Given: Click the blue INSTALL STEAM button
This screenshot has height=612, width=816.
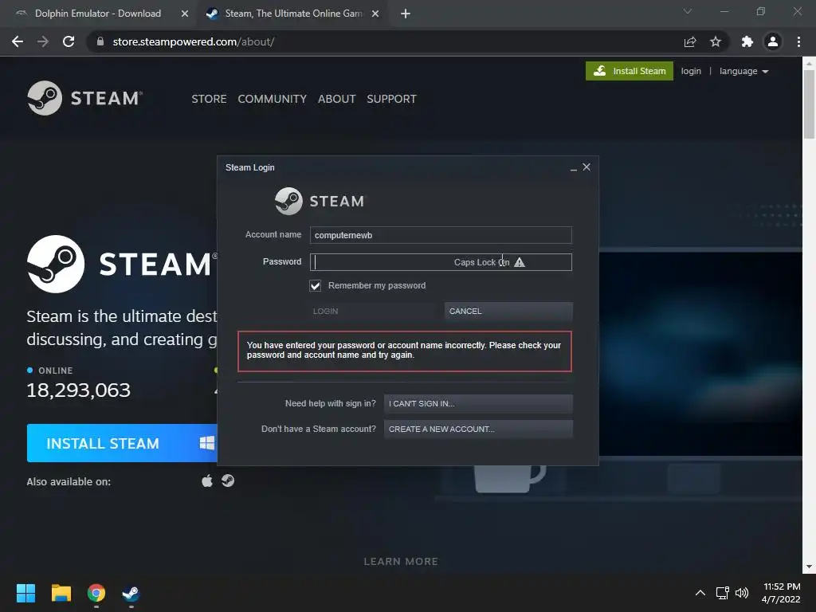Looking at the screenshot, I should 122,443.
